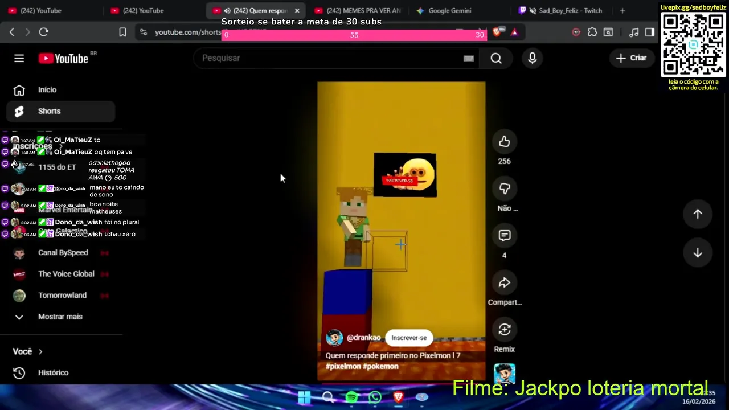Click the INSCREVER-SE sticker in the video

click(399, 181)
